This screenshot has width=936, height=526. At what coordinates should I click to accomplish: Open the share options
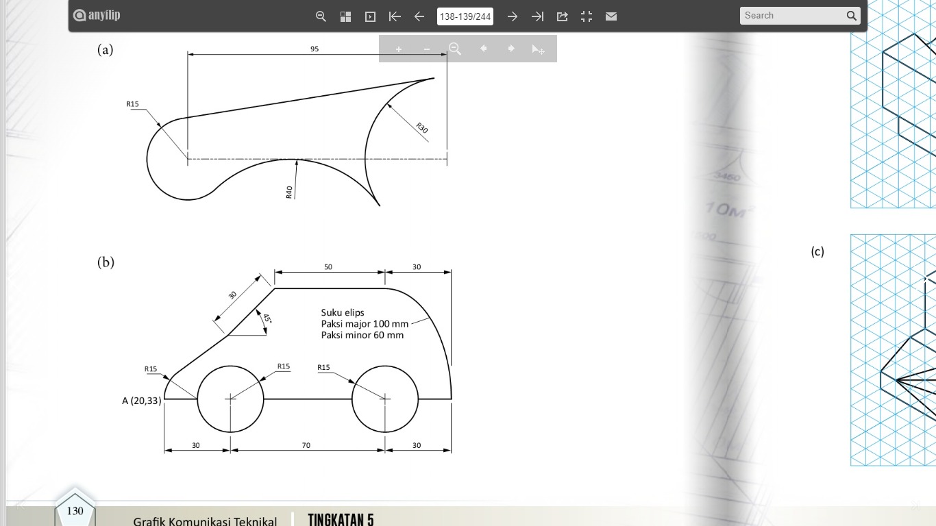tap(562, 16)
